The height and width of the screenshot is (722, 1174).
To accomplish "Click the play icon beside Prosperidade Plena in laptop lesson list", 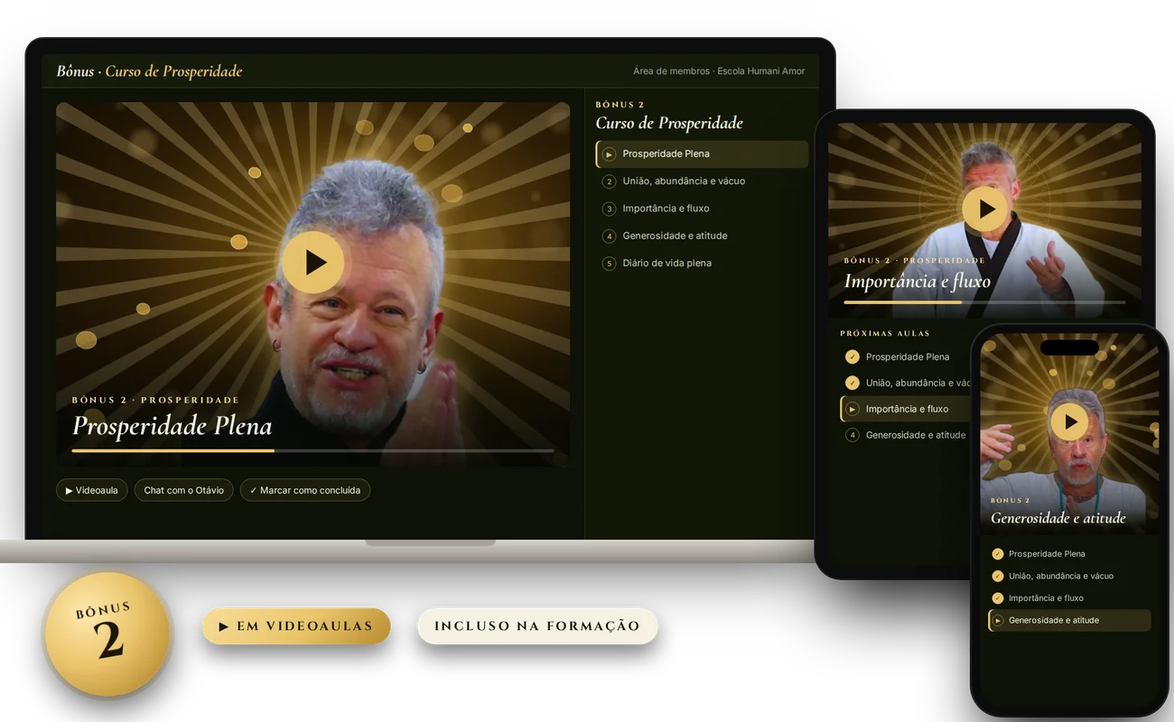I will click(609, 154).
